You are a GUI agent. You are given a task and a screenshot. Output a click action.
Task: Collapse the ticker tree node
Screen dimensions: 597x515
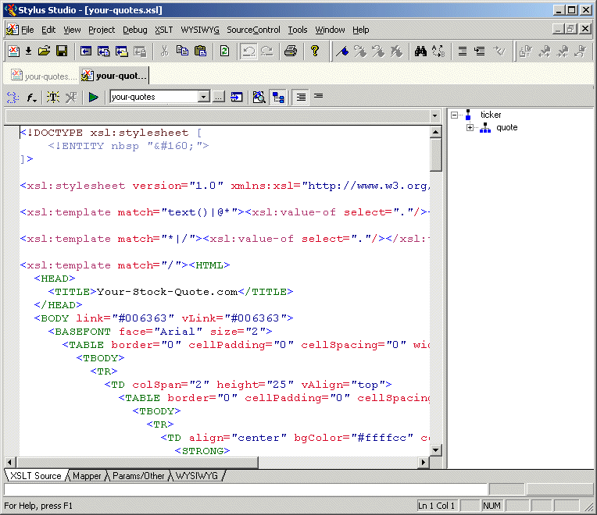point(455,115)
